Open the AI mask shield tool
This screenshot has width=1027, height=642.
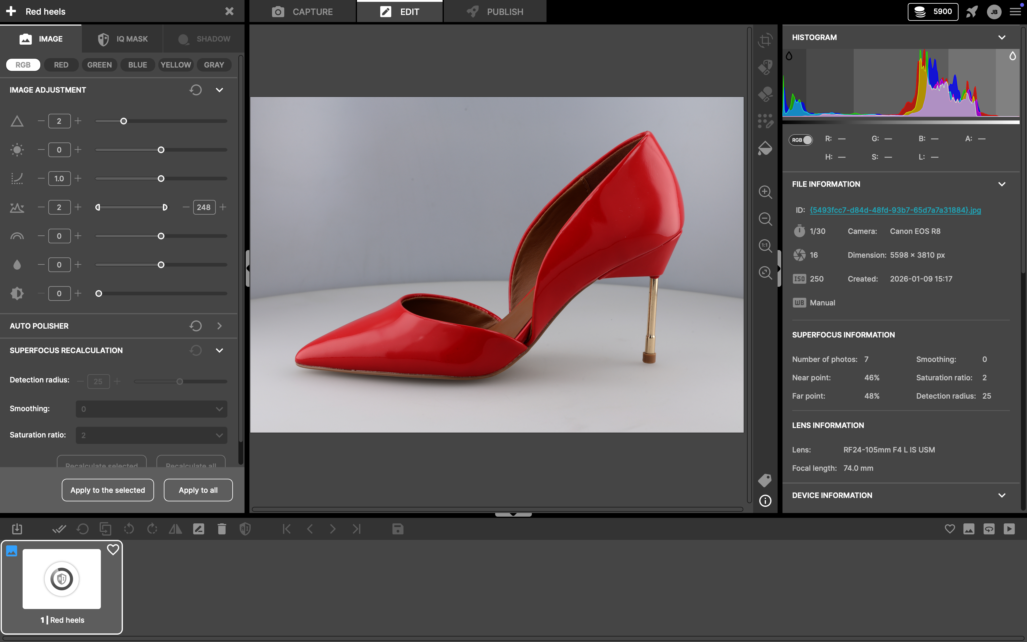245,529
